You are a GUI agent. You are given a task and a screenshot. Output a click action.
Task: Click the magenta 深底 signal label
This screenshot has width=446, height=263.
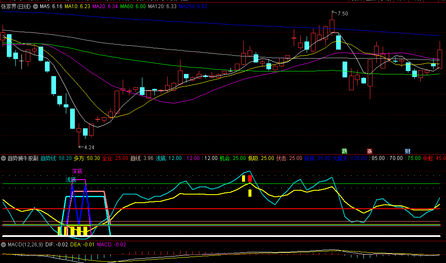[77, 171]
